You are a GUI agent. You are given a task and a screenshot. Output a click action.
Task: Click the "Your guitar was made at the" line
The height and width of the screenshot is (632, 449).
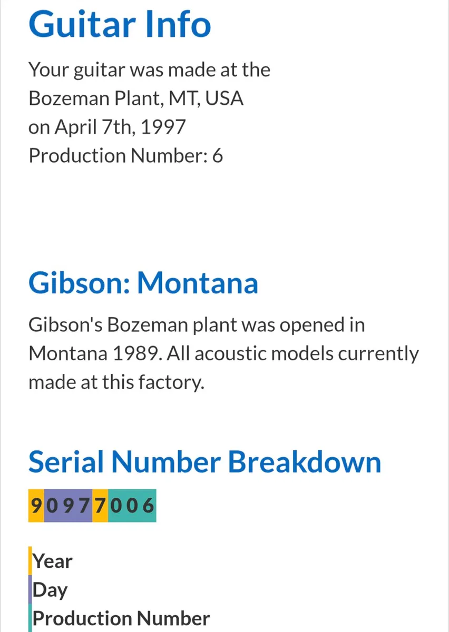149,70
